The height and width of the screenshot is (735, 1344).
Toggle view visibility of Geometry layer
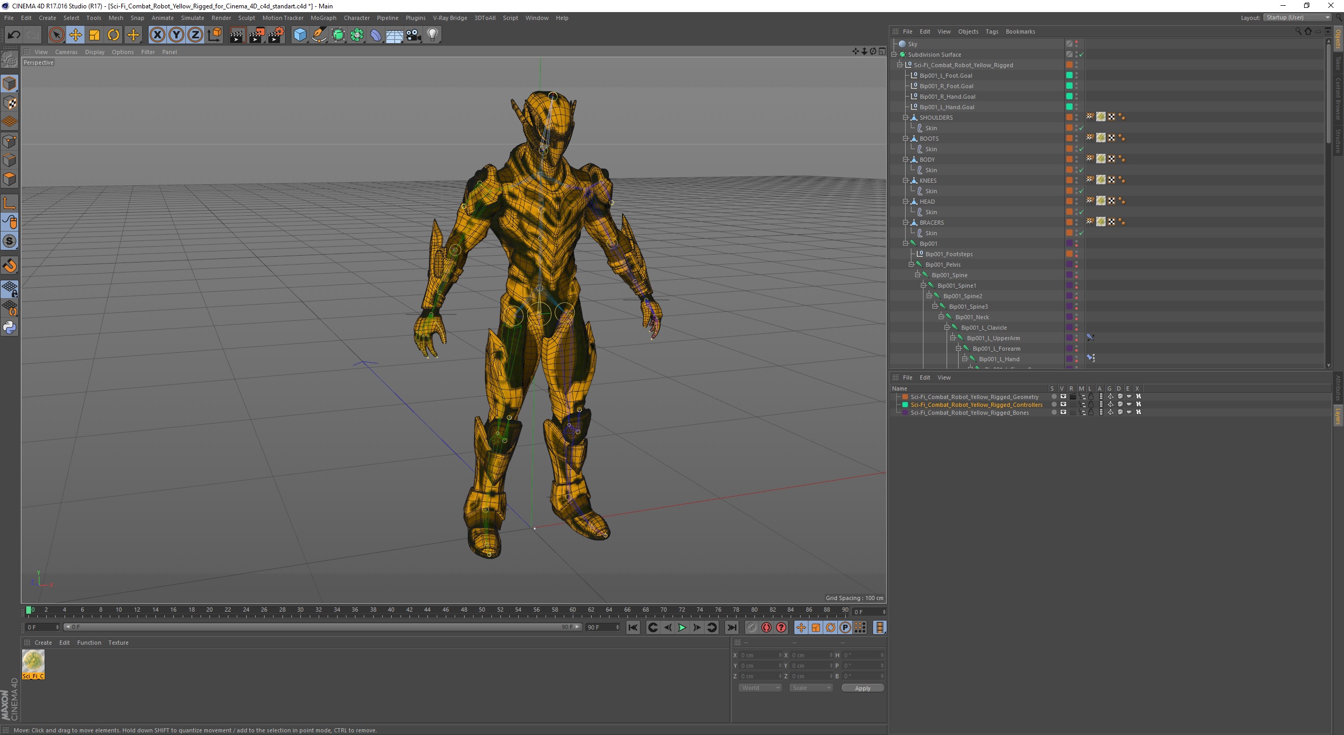click(1063, 397)
